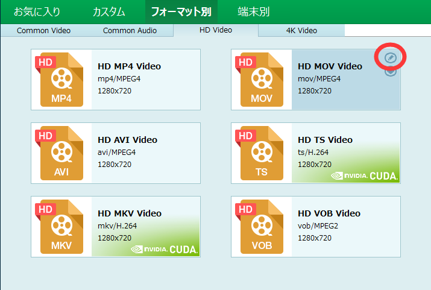Select the HD VOB file icon
431x290 pixels.
(x=259, y=227)
